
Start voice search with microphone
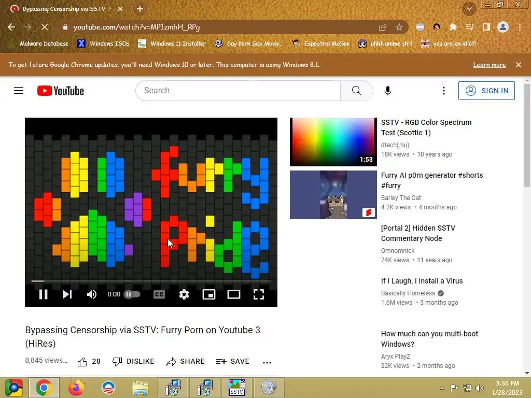point(388,91)
